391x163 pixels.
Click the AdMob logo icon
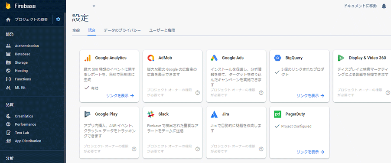click(x=151, y=58)
